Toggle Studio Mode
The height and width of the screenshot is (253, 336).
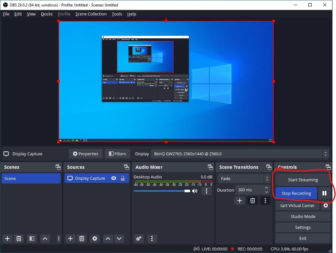click(x=303, y=217)
